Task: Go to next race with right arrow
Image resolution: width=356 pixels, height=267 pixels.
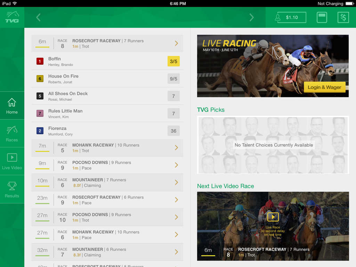Action: tap(251, 17)
